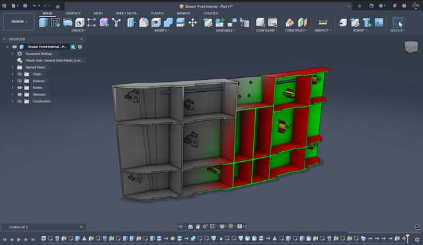Click the Insert Component icon in Assemble
The height and width of the screenshot is (245, 423).
point(208,22)
